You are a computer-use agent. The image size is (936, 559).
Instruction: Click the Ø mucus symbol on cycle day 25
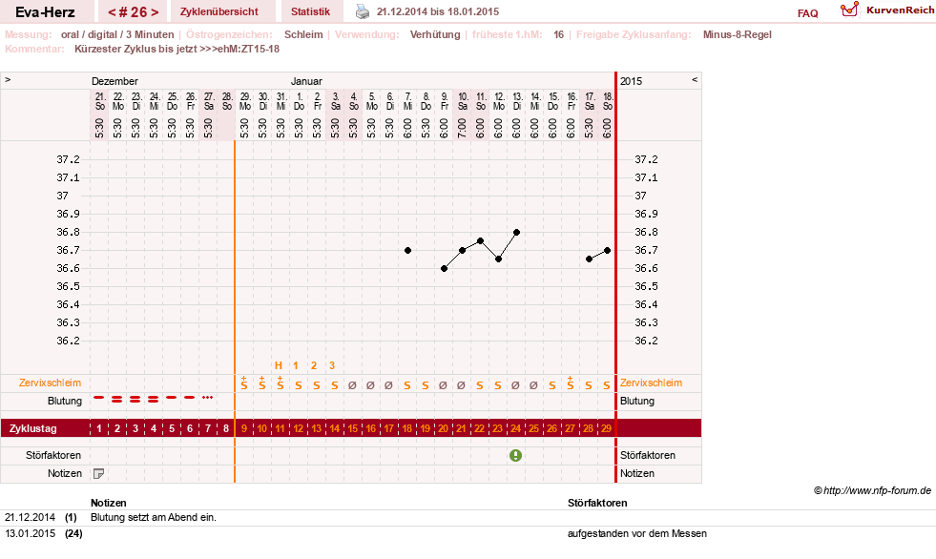(533, 385)
